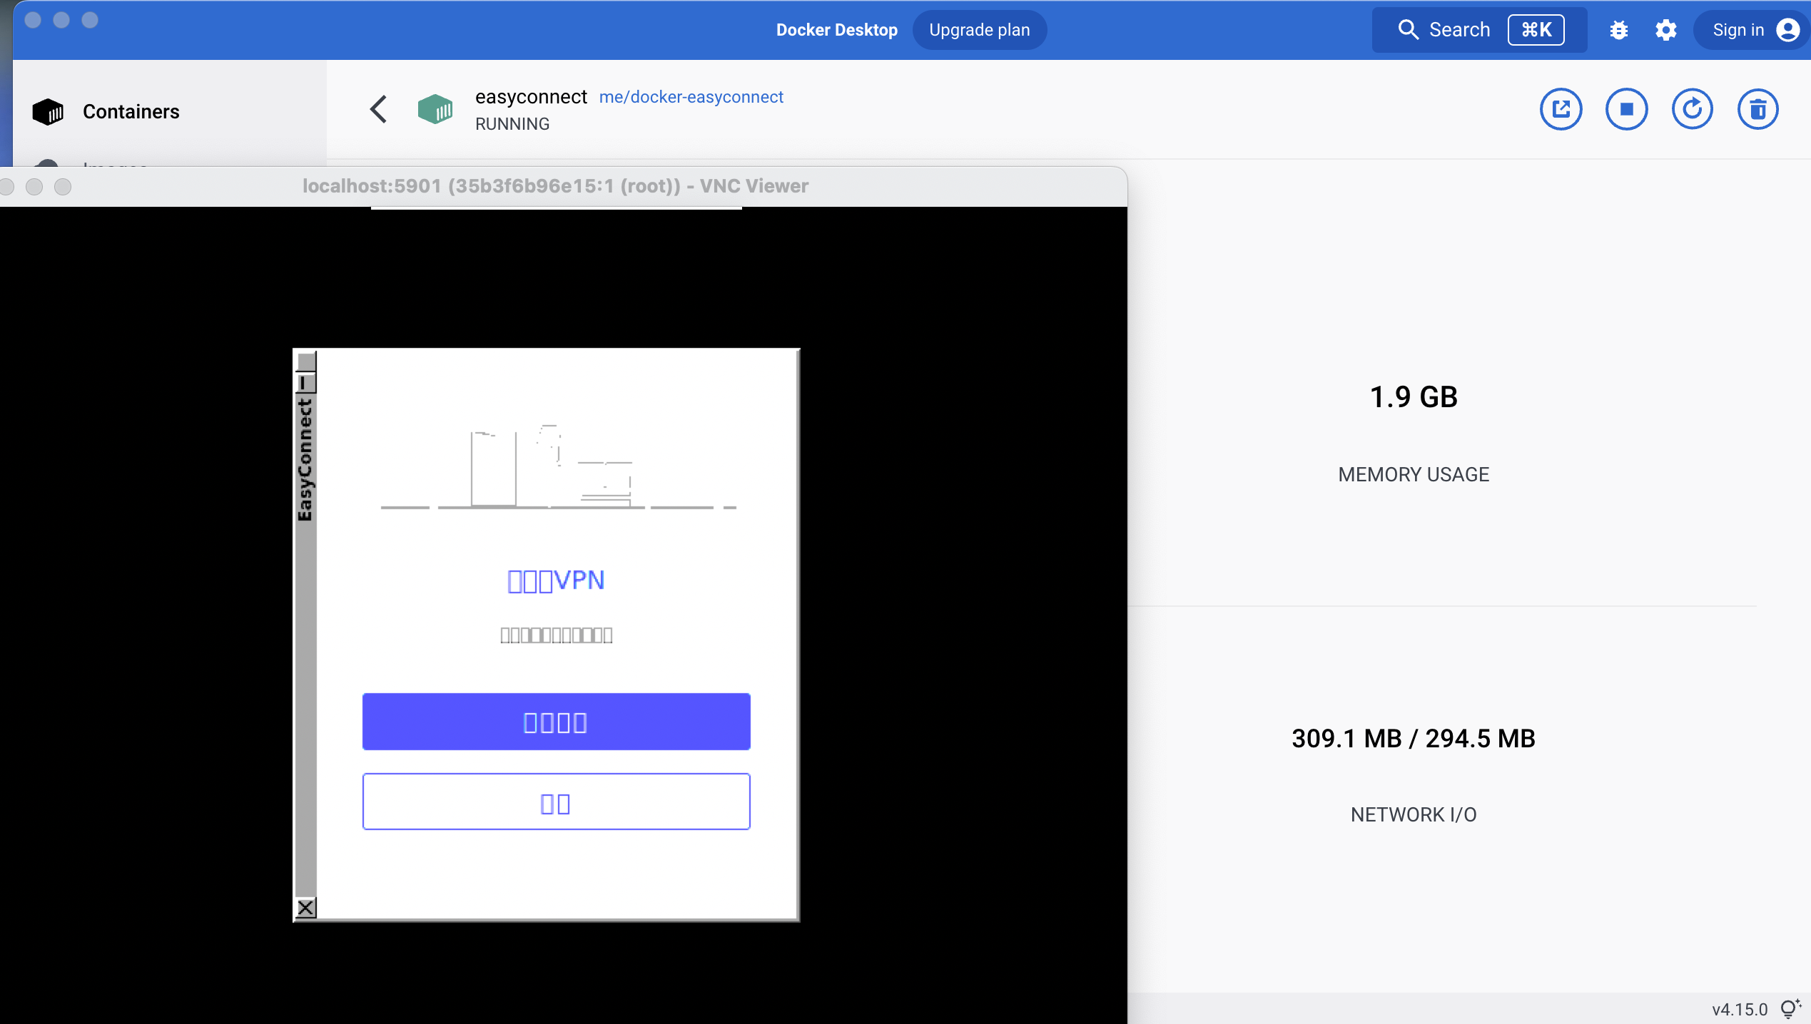Delete the easyconnect container

point(1757,108)
